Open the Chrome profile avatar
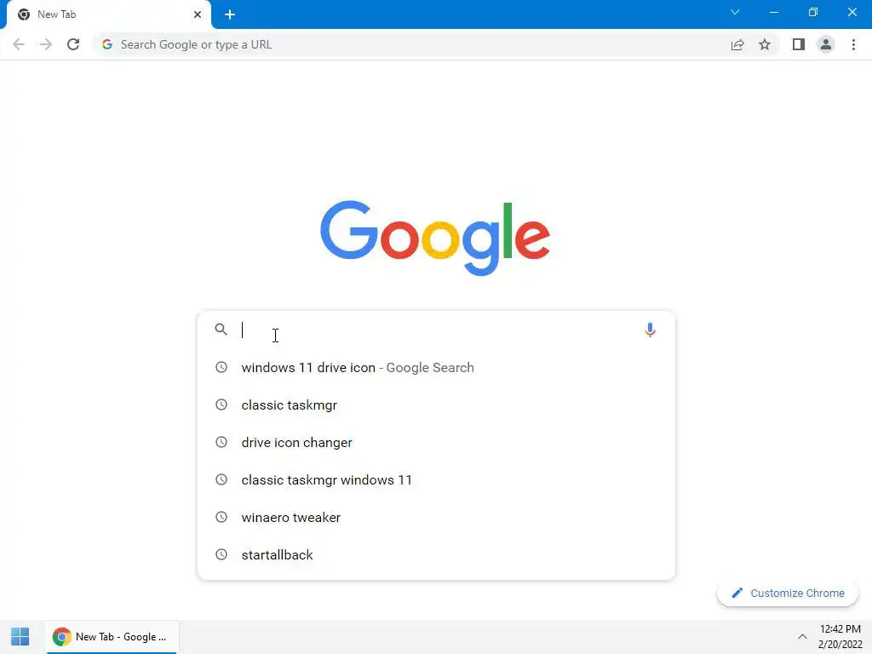Viewport: 872px width, 654px height. coord(826,44)
